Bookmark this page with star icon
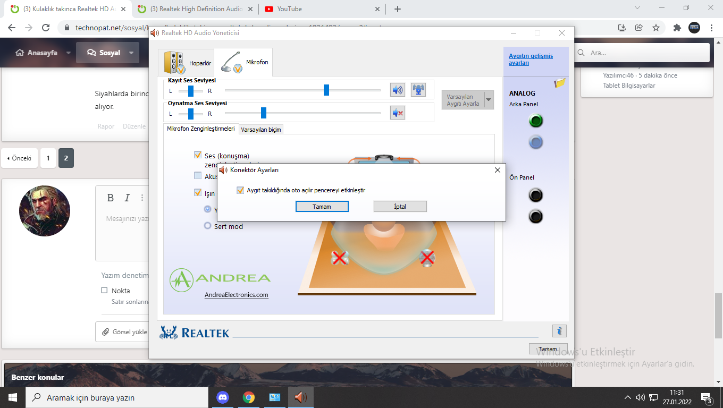The width and height of the screenshot is (723, 408). click(x=656, y=28)
